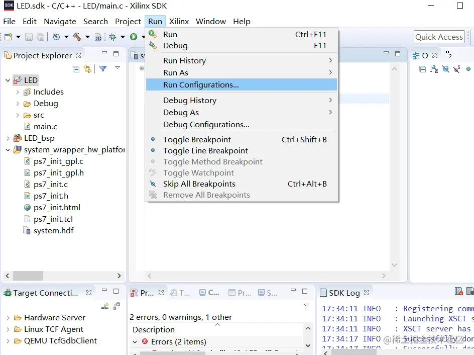The height and width of the screenshot is (355, 474).
Task: Expand Linux TCF Agent node
Action: (8, 329)
